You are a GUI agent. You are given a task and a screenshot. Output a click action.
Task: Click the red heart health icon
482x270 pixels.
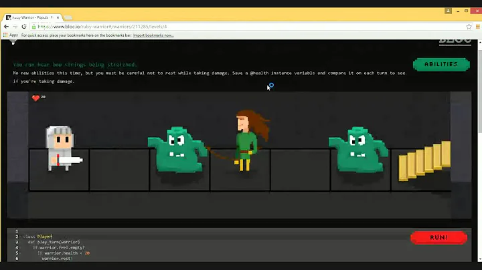point(35,98)
